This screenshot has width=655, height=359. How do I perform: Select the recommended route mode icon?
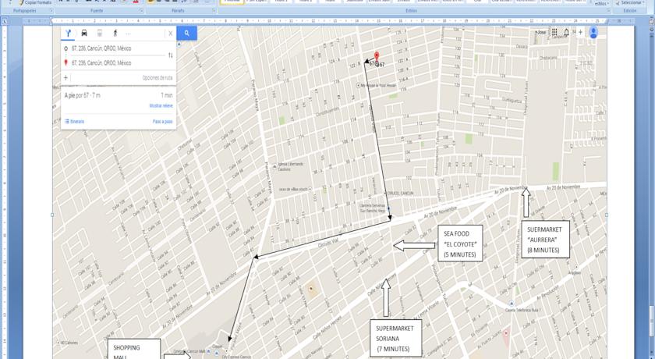[x=69, y=34]
